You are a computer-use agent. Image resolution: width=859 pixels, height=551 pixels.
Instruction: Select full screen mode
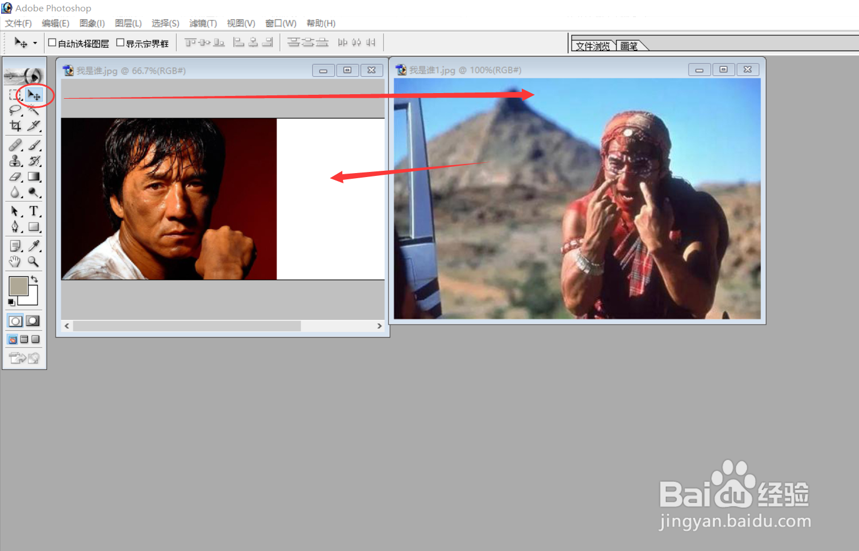pyautogui.click(x=36, y=339)
